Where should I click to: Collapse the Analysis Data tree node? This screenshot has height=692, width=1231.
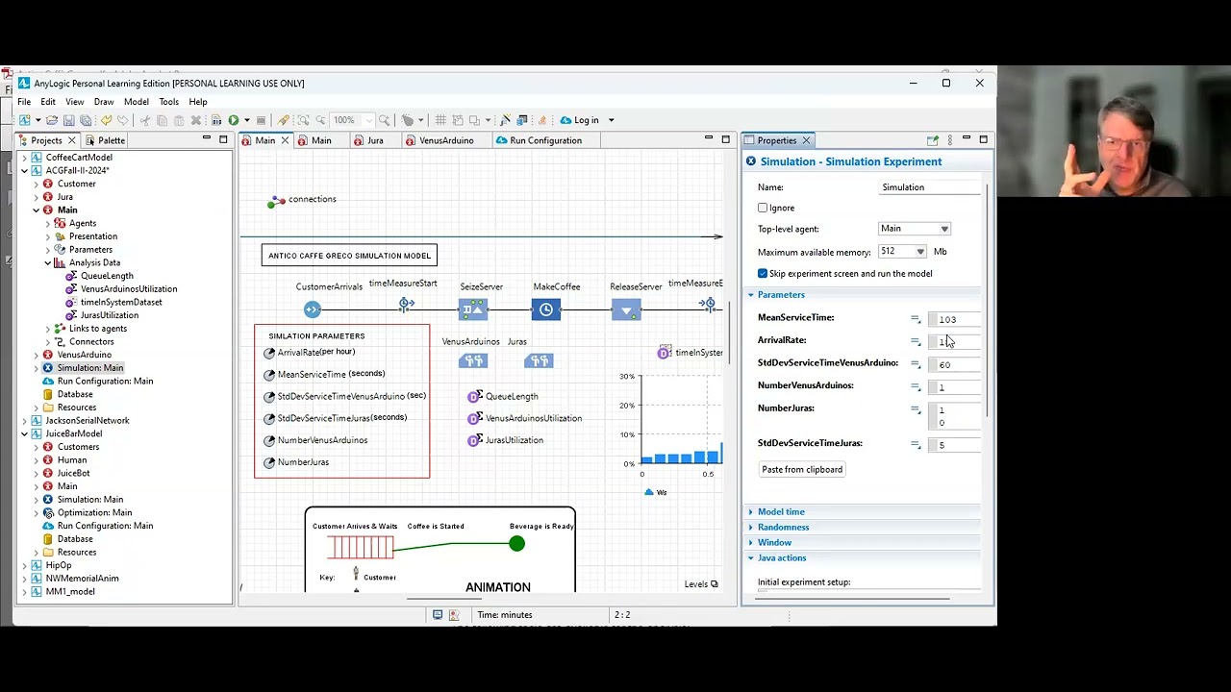tap(48, 262)
